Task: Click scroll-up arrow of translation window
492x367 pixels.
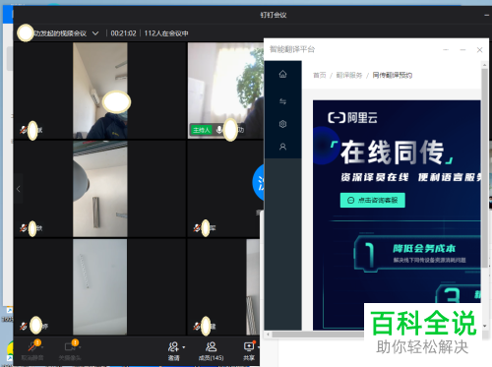Action: click(x=484, y=65)
